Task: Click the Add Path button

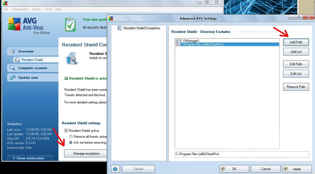Action: click(296, 42)
